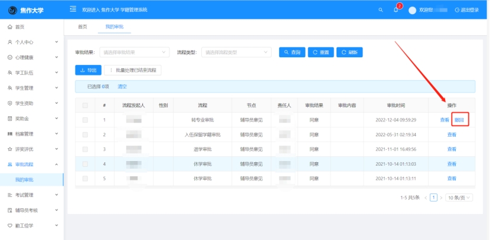Click the 查询 button
This screenshot has width=490, height=240.
(x=292, y=52)
